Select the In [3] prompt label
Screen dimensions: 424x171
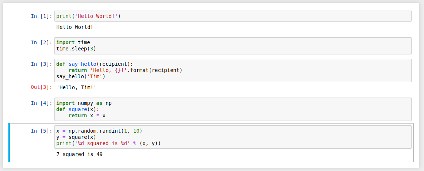point(41,64)
